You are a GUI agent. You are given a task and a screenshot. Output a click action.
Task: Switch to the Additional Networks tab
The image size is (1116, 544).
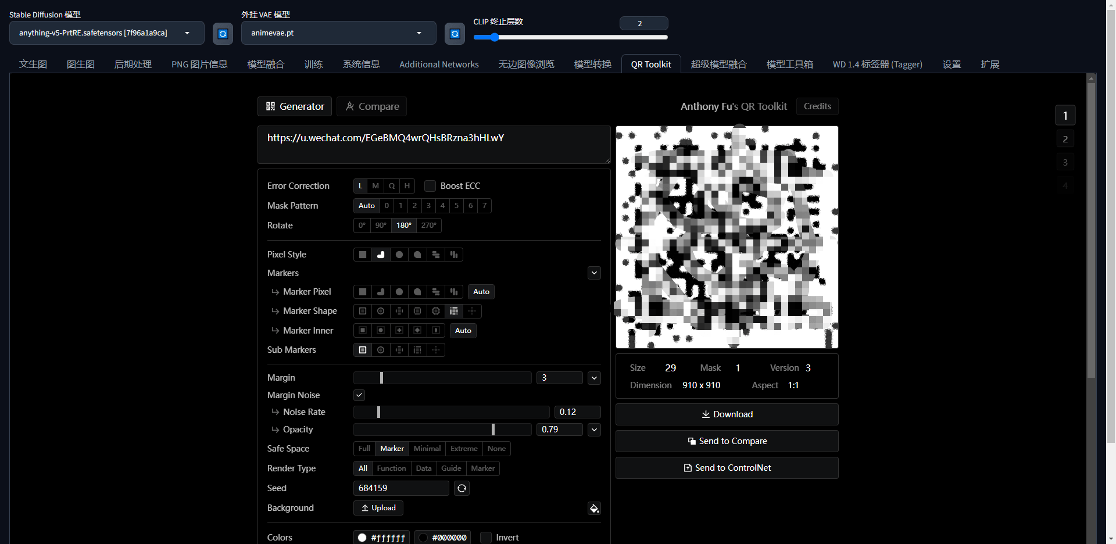click(439, 65)
